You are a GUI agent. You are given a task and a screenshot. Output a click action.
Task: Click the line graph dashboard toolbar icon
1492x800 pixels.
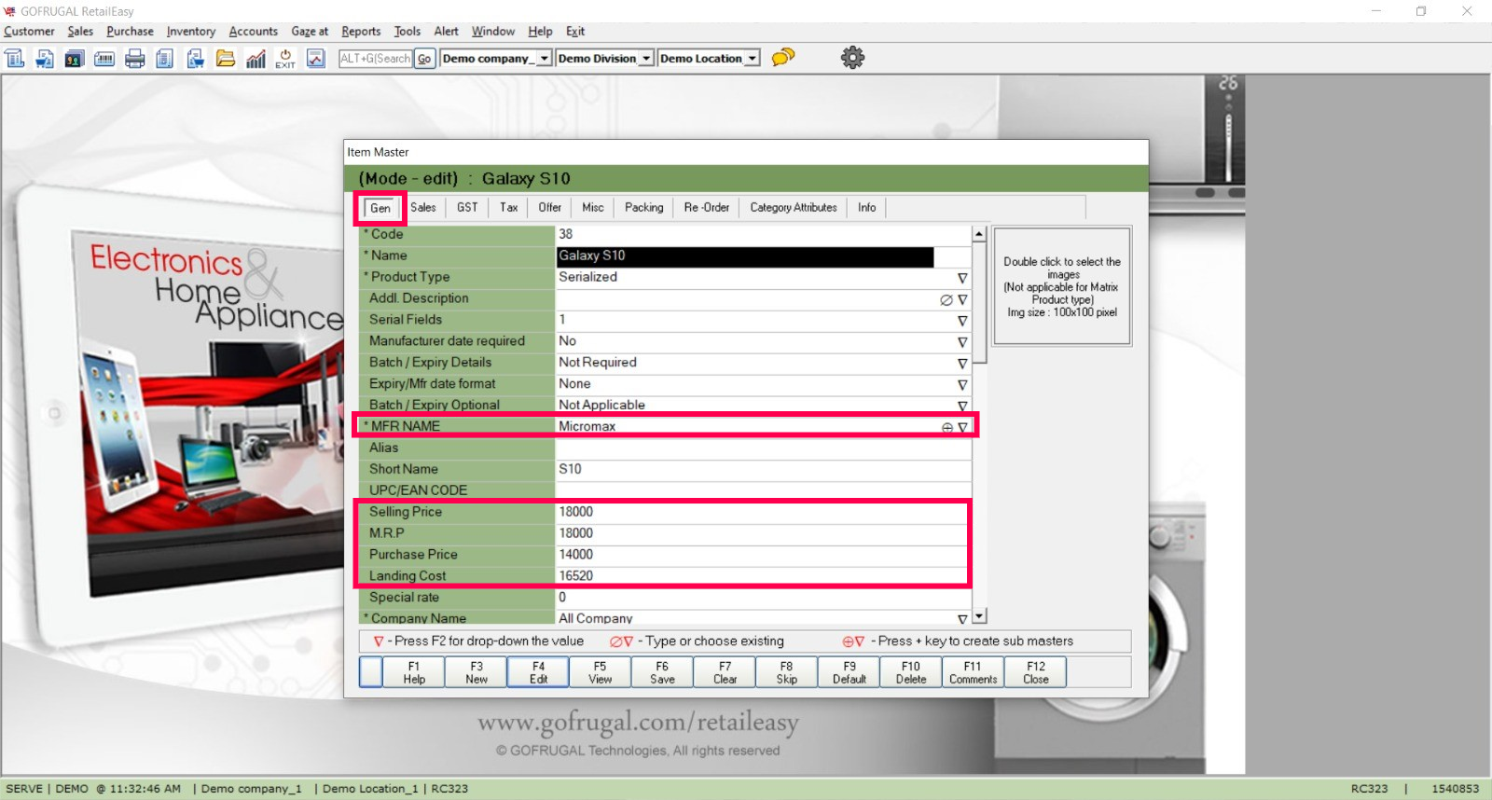pyautogui.click(x=316, y=59)
